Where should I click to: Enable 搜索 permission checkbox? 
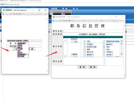(85, 49)
